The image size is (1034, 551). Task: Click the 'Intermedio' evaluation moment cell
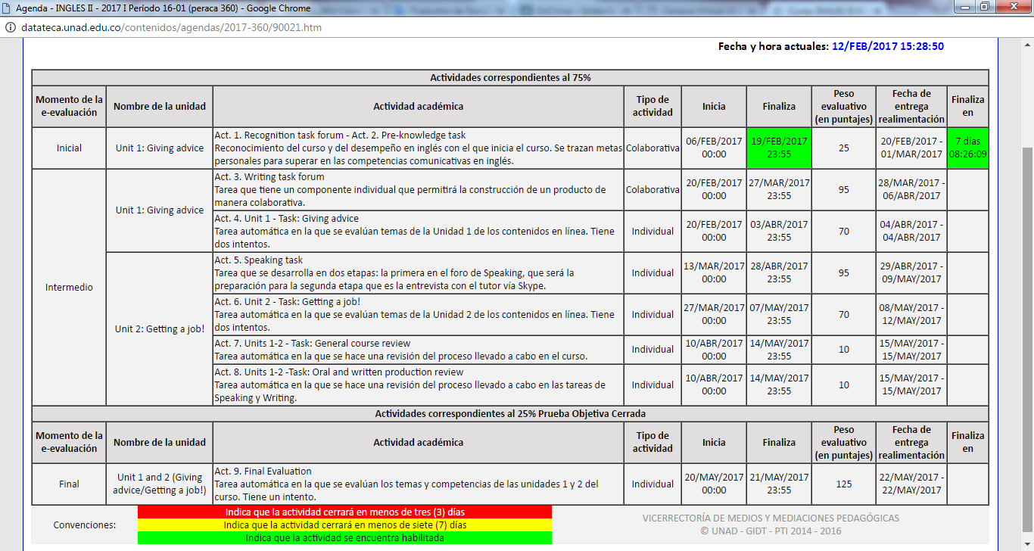coord(69,288)
